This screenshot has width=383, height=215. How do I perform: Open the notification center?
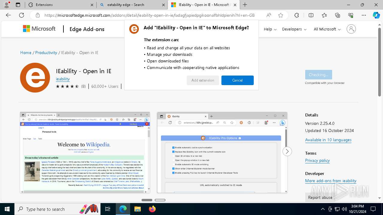pyautogui.click(x=373, y=209)
